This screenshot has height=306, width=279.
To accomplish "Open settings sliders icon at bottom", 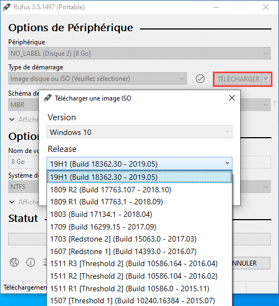I will [45, 262].
